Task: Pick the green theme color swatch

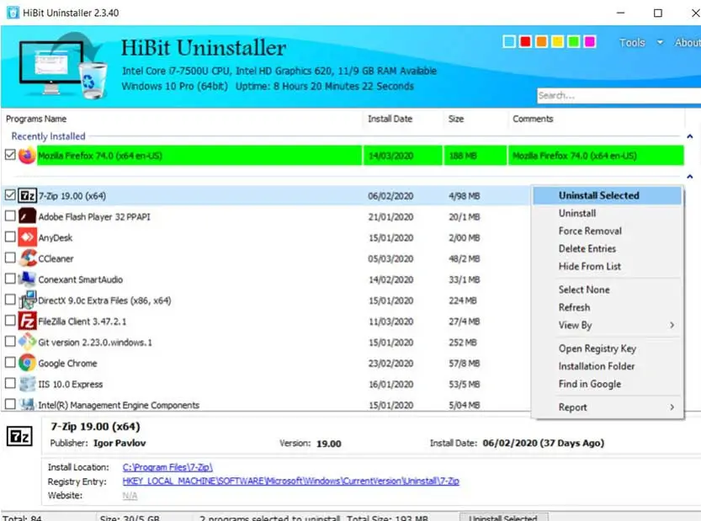Action: [574, 41]
